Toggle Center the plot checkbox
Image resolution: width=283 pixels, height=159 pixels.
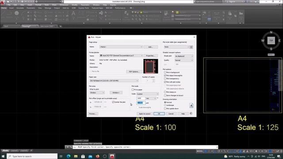click(x=113, y=102)
